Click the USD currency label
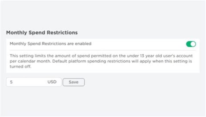 tap(52, 82)
